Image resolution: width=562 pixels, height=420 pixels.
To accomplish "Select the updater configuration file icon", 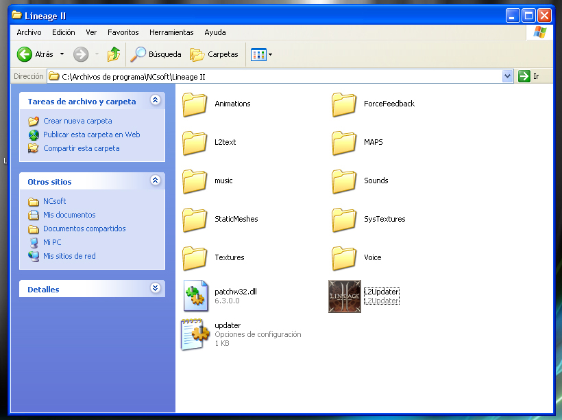I will (195, 335).
